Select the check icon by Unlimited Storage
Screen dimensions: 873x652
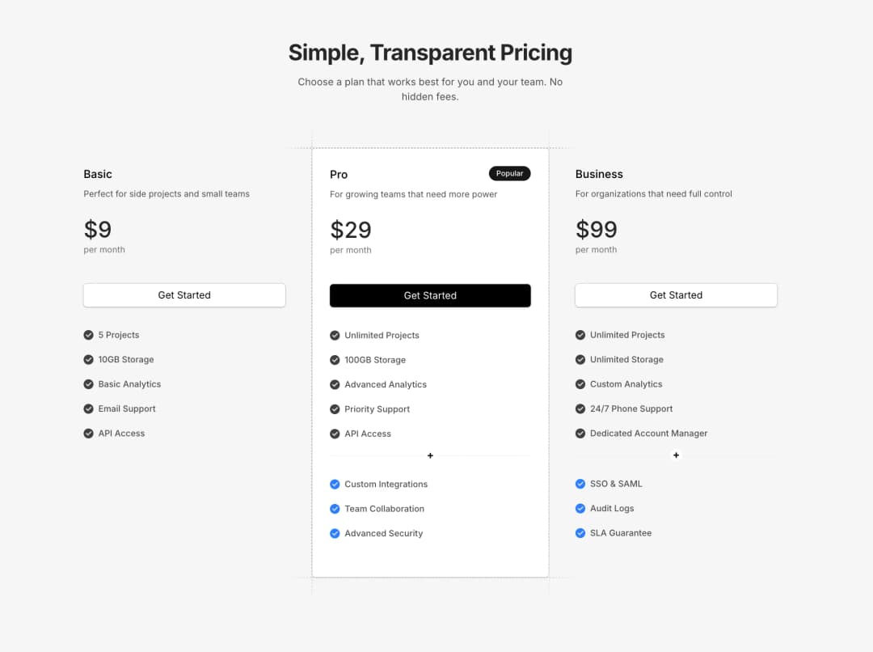(x=580, y=359)
